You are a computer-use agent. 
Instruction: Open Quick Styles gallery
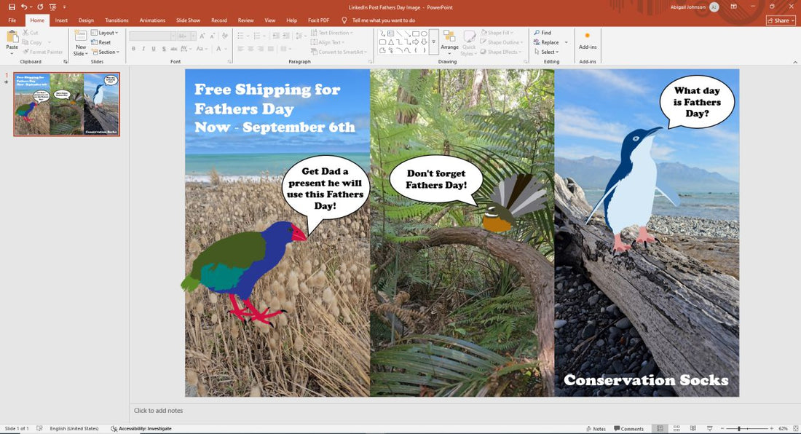(468, 43)
